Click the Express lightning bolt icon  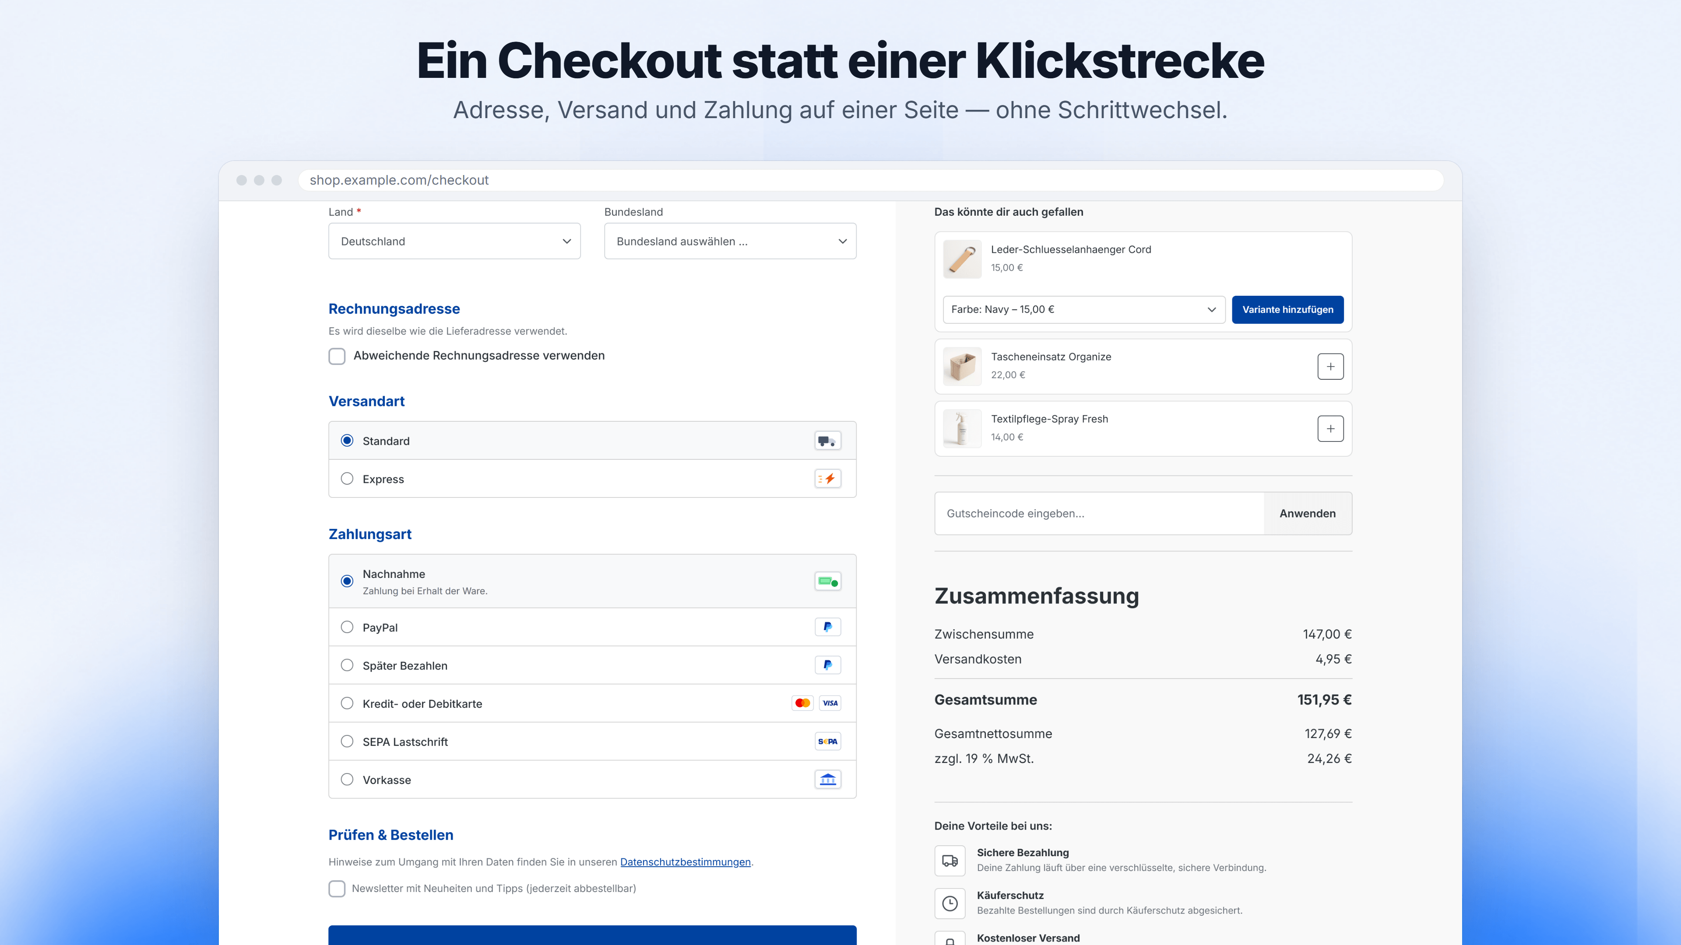tap(827, 479)
